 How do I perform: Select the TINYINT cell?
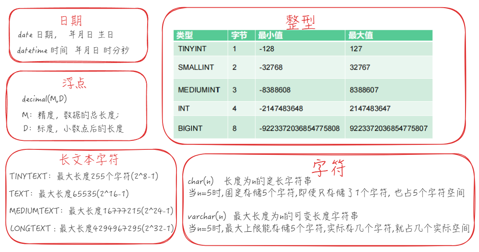(200, 49)
